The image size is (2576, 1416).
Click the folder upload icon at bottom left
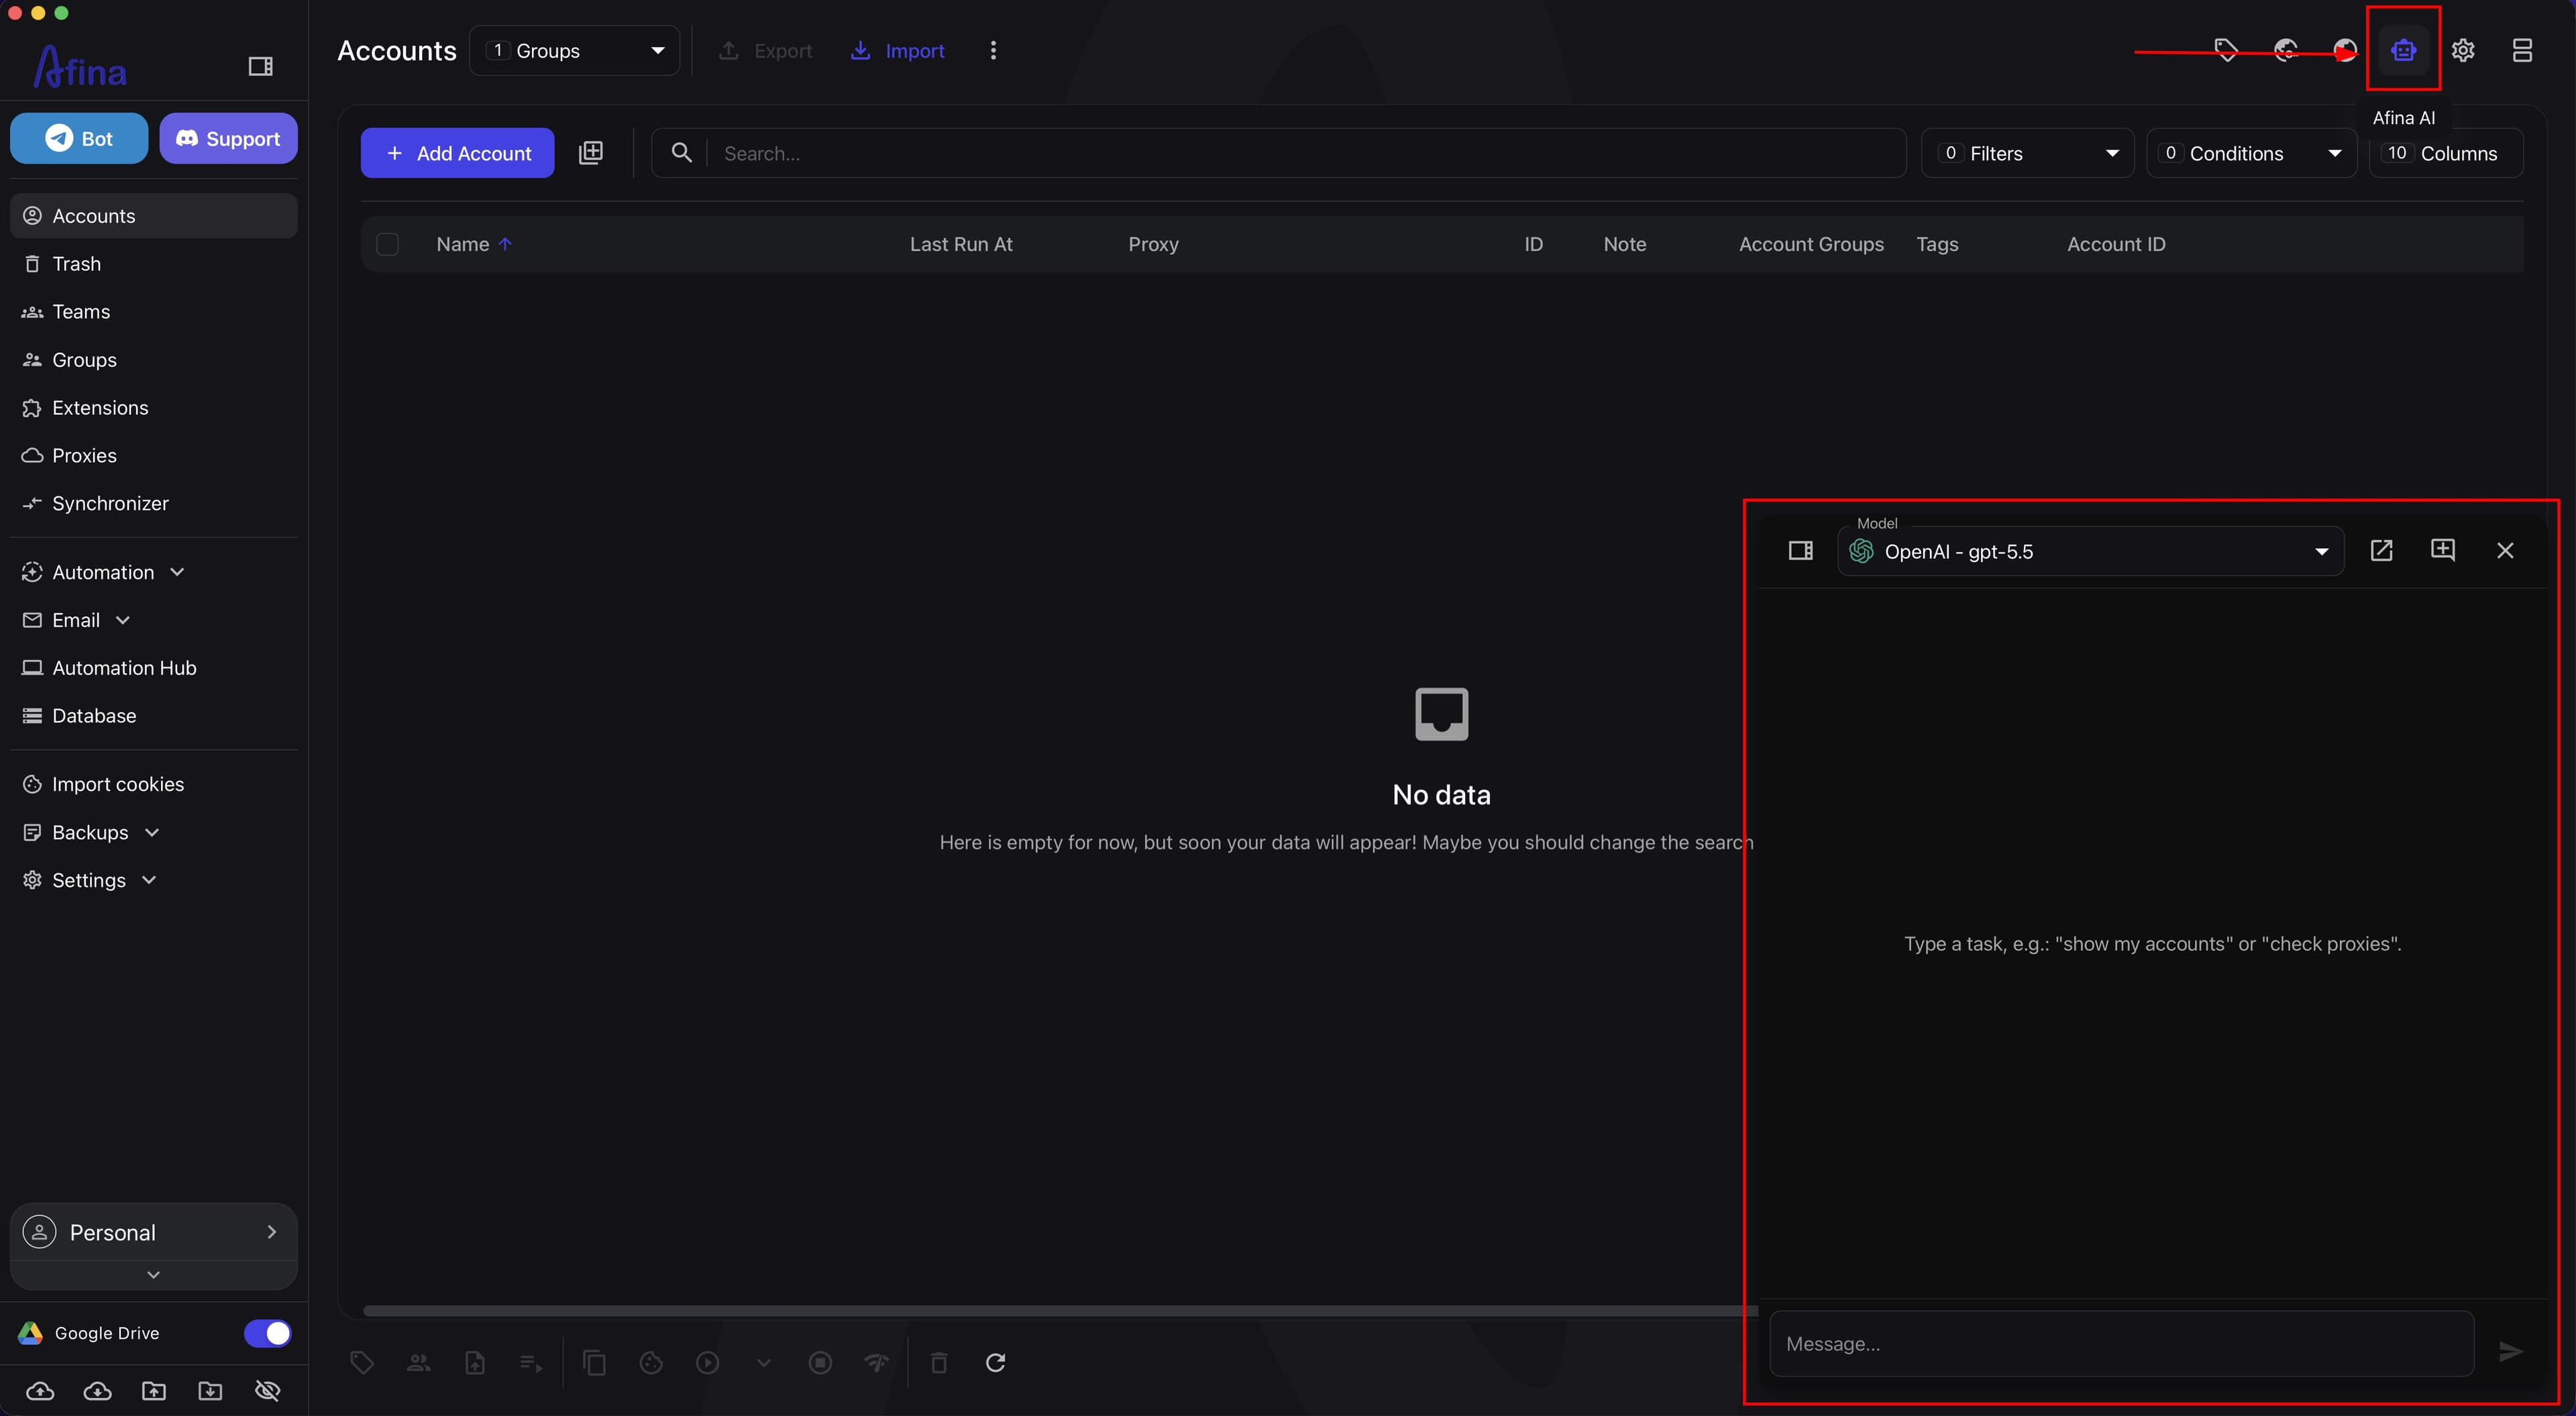[154, 1391]
